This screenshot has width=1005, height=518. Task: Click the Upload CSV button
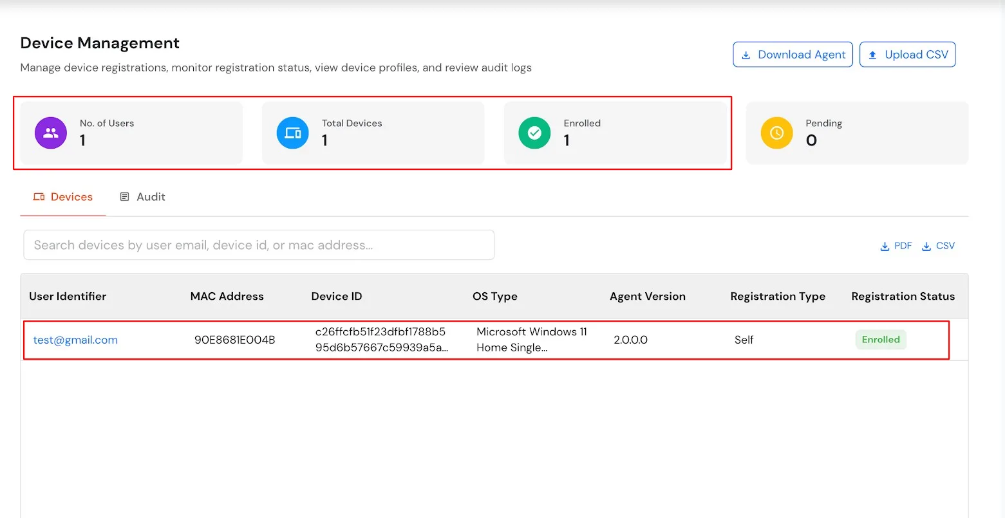pyautogui.click(x=908, y=55)
